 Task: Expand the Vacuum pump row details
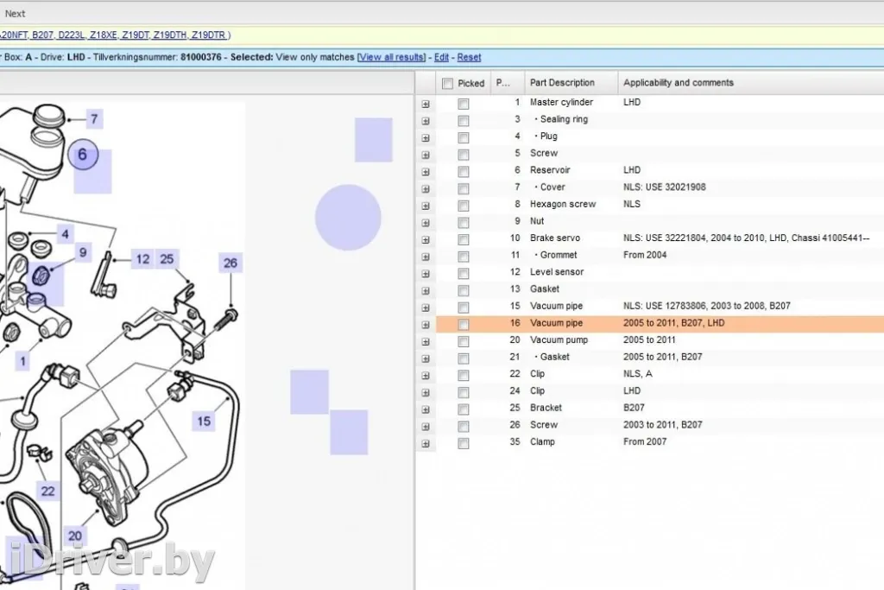click(425, 341)
